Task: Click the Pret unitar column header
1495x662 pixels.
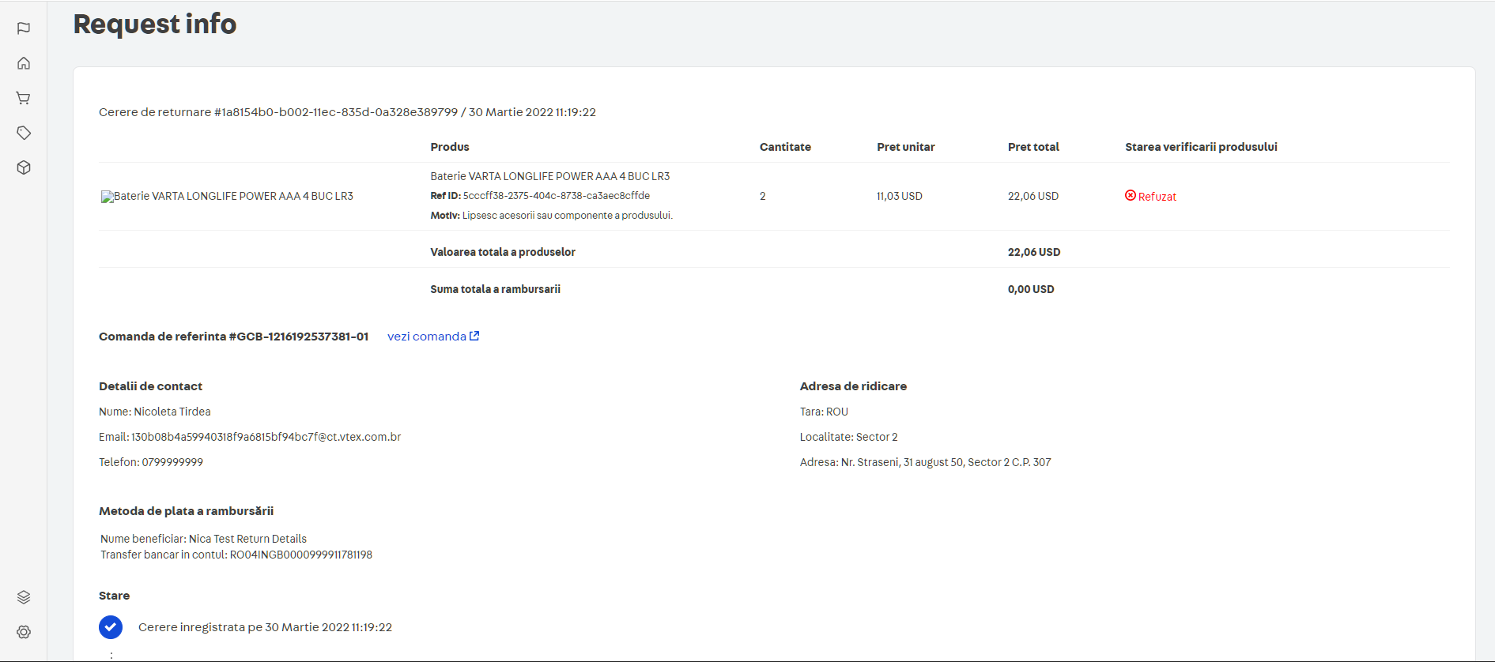Action: pos(906,147)
